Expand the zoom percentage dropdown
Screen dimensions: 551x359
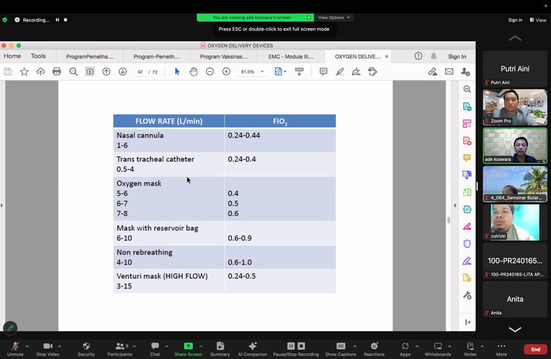point(262,72)
